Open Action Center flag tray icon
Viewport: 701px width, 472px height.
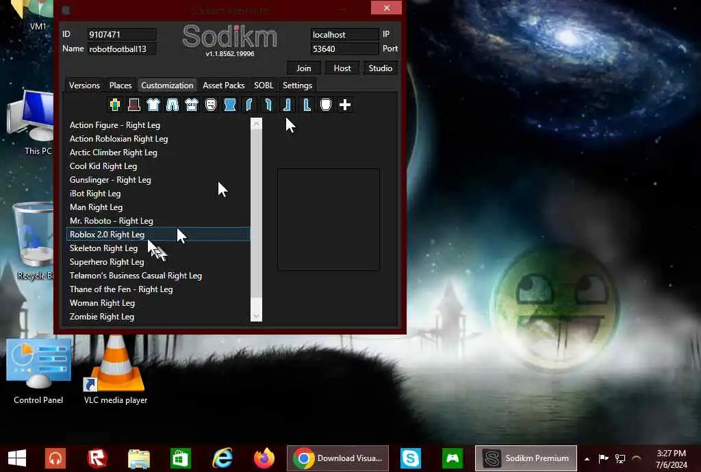[604, 458]
